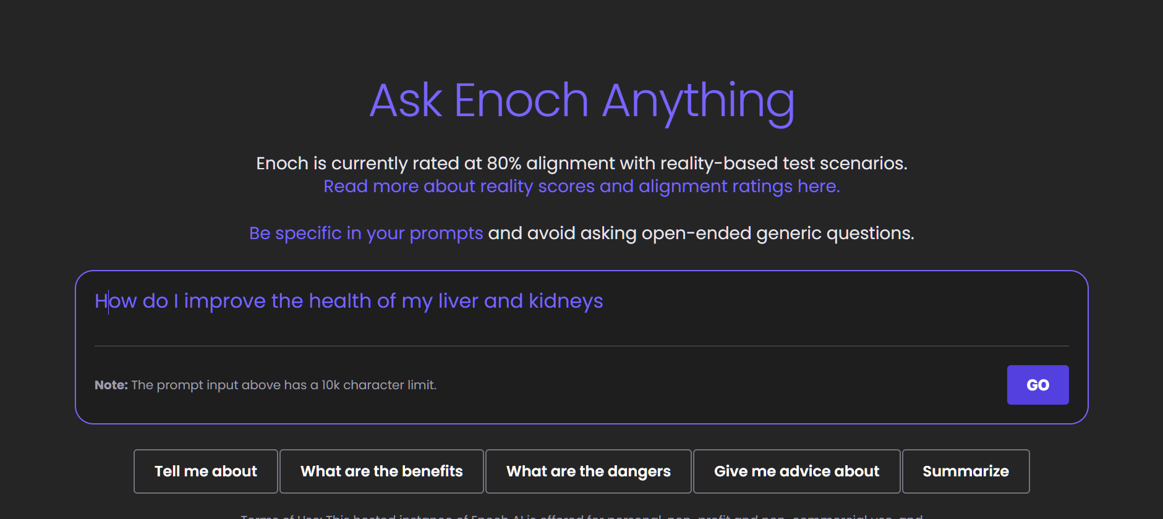Click the "Ask Enoch Anything" heading

click(x=581, y=101)
